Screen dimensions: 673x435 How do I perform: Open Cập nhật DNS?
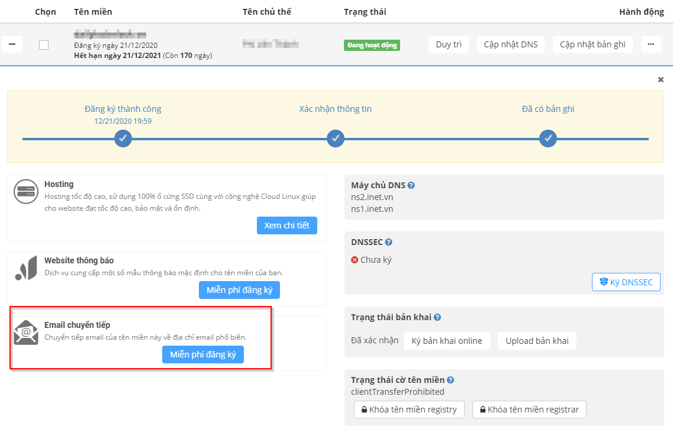point(510,44)
